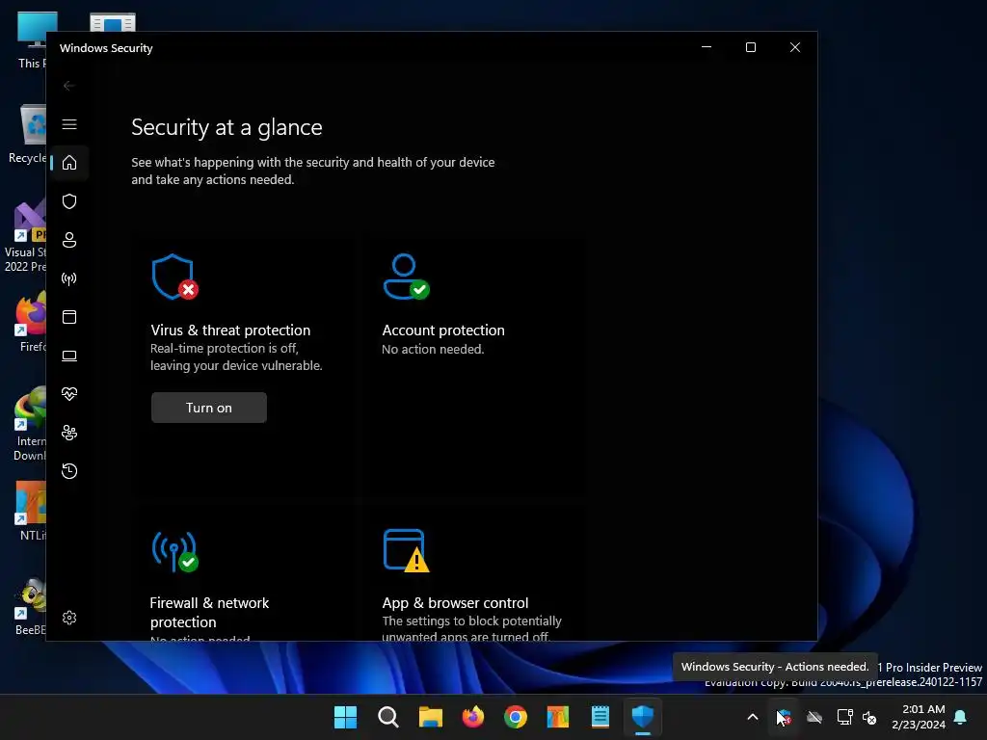Open the hamburger navigation menu
The height and width of the screenshot is (740, 987).
(69, 124)
